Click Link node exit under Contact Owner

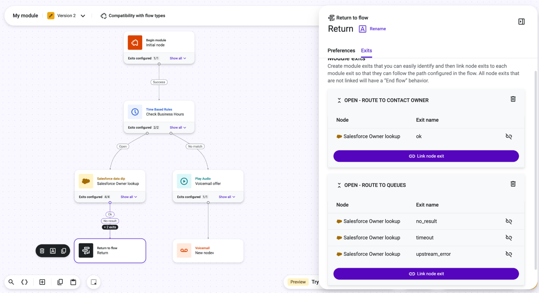pyautogui.click(x=426, y=156)
